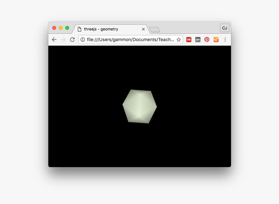Click the red close traffic light button
Image resolution: width=279 pixels, height=204 pixels.
(x=54, y=28)
